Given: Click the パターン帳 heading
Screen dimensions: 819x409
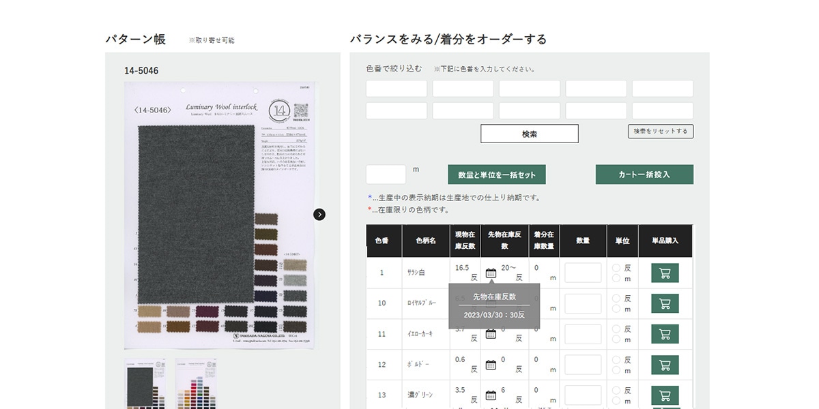Looking at the screenshot, I should 135,39.
